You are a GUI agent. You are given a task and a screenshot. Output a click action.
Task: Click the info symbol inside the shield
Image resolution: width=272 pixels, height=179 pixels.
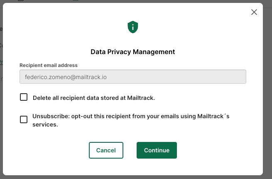pyautogui.click(x=132, y=28)
